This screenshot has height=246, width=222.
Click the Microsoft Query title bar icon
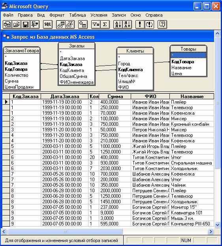point(4,6)
